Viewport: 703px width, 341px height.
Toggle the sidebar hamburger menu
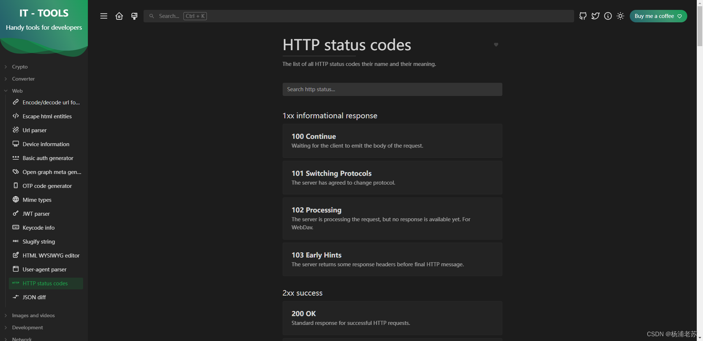click(104, 16)
